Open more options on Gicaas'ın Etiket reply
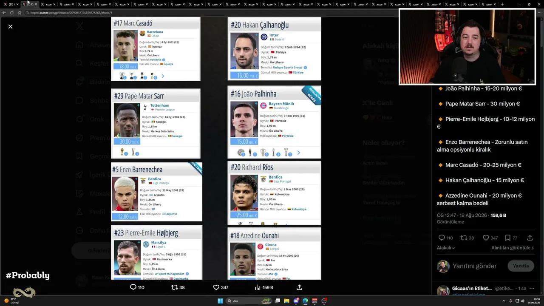This screenshot has height=306, width=544. tap(531, 289)
